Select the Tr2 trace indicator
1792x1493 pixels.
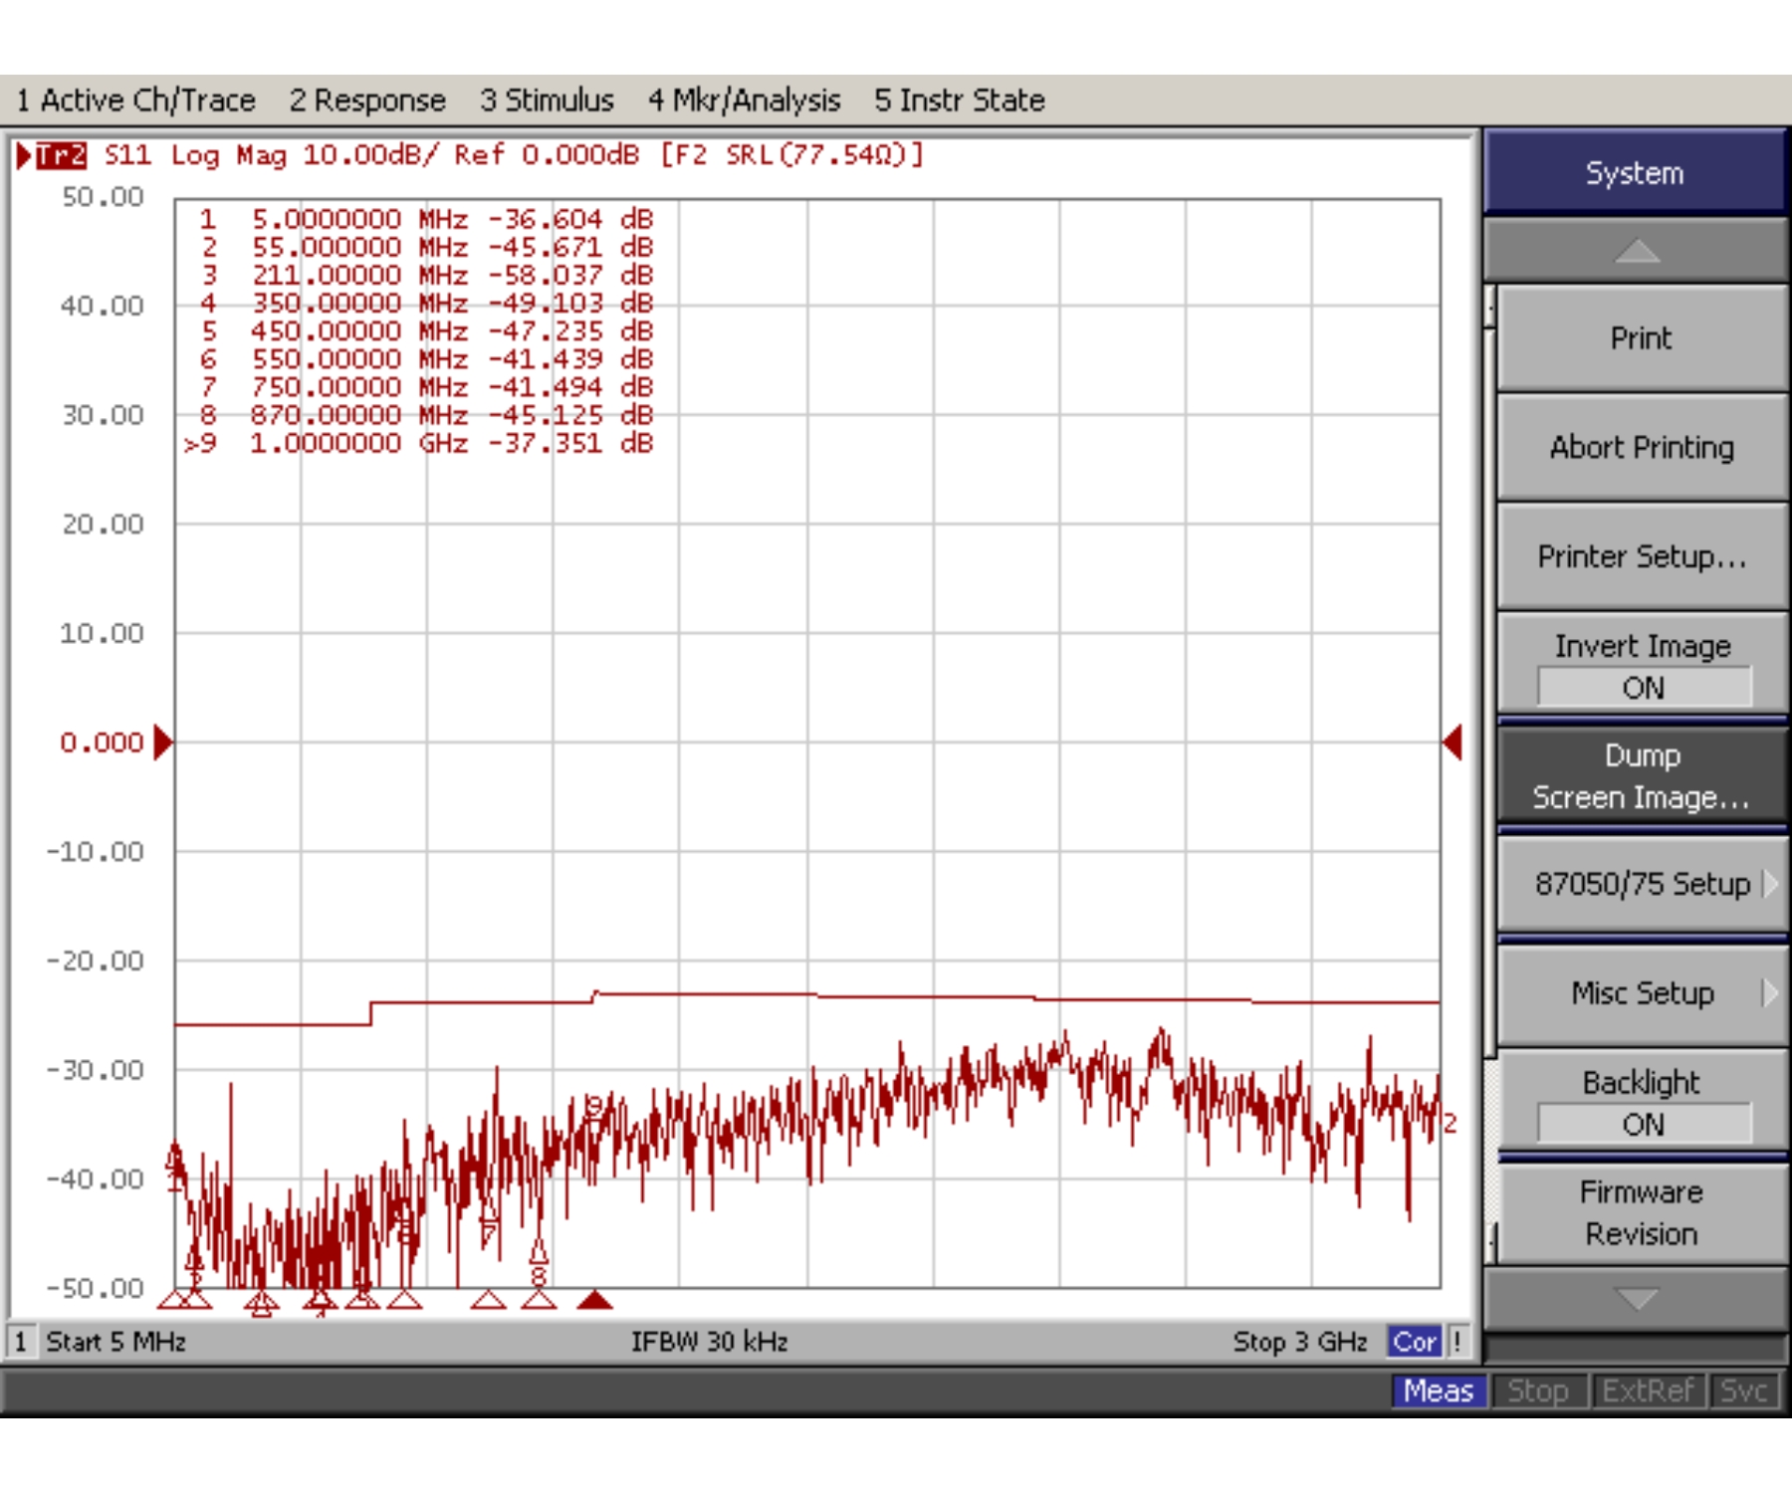pyautogui.click(x=60, y=155)
